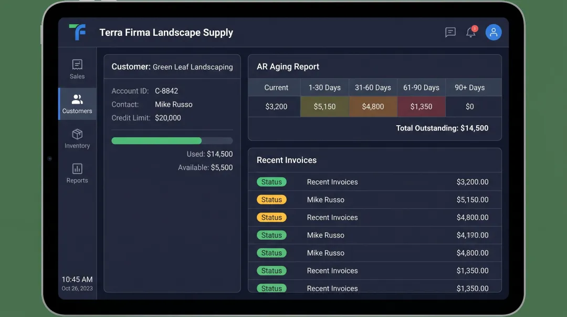
Task: Open the chat messages icon
Action: click(450, 32)
